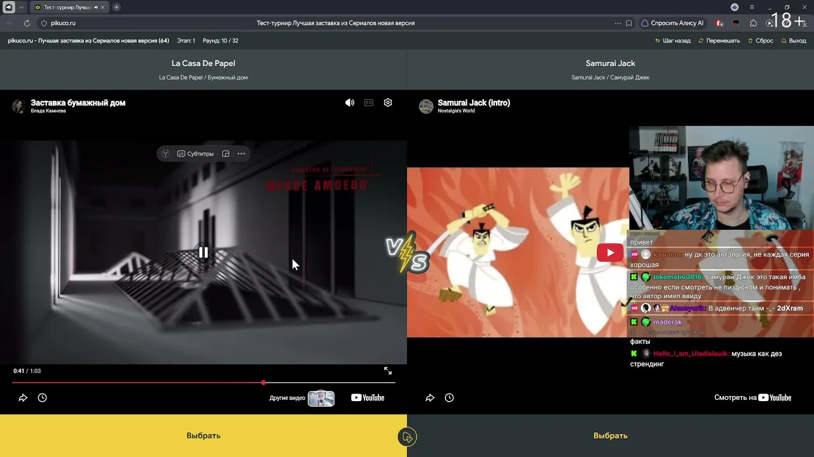
Task: Share the Samurai Jack video
Action: coord(430,398)
